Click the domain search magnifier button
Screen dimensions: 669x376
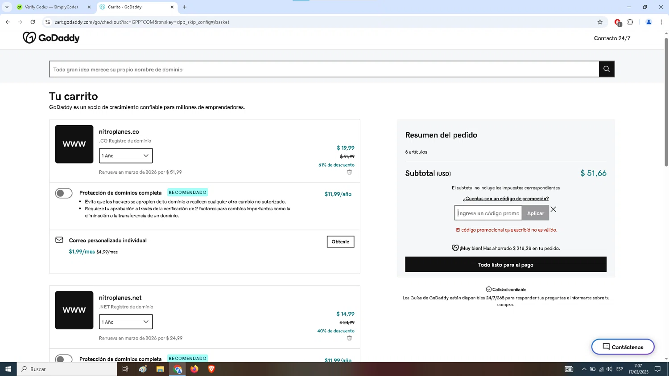[x=607, y=69]
